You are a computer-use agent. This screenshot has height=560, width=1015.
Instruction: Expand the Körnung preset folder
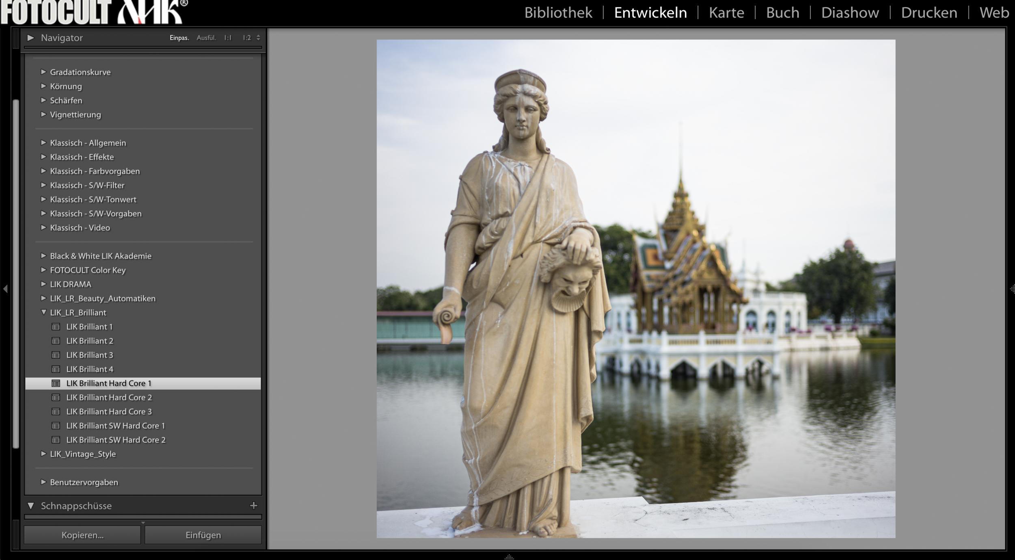click(x=43, y=86)
